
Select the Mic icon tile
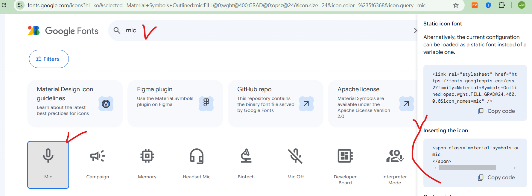pos(48,165)
